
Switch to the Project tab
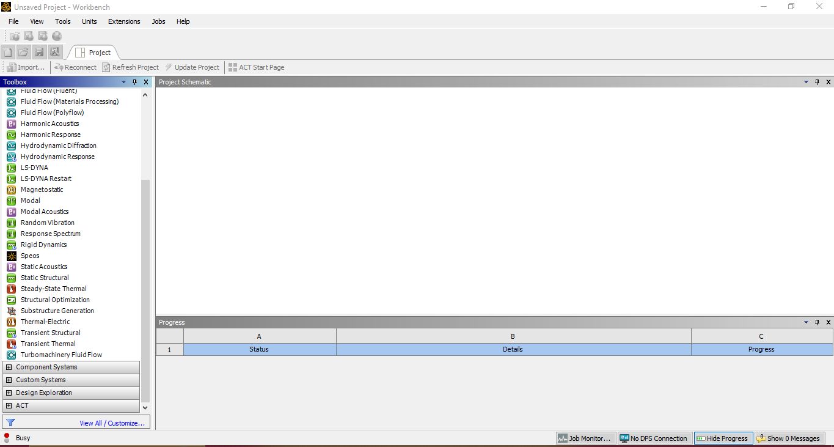pyautogui.click(x=93, y=53)
